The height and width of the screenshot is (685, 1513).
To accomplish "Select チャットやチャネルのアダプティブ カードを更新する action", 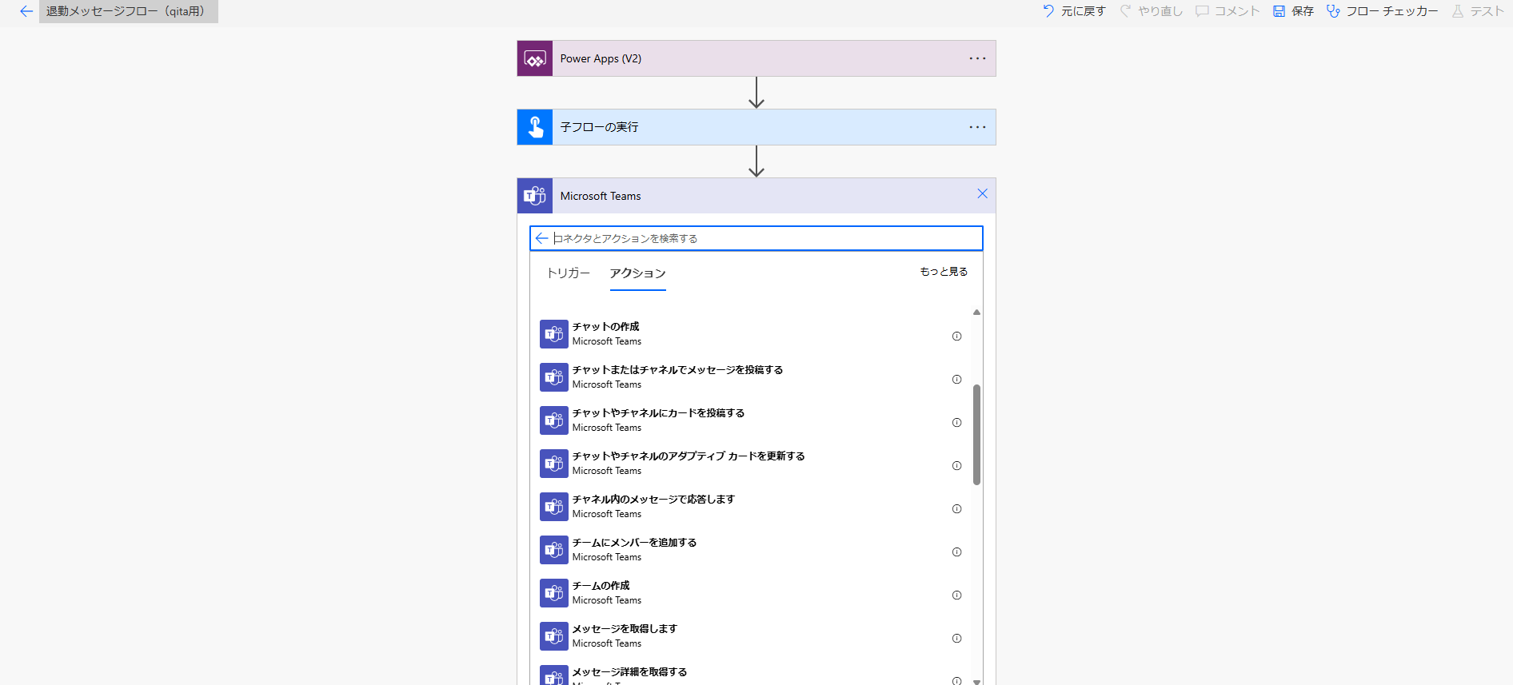I will pos(750,464).
